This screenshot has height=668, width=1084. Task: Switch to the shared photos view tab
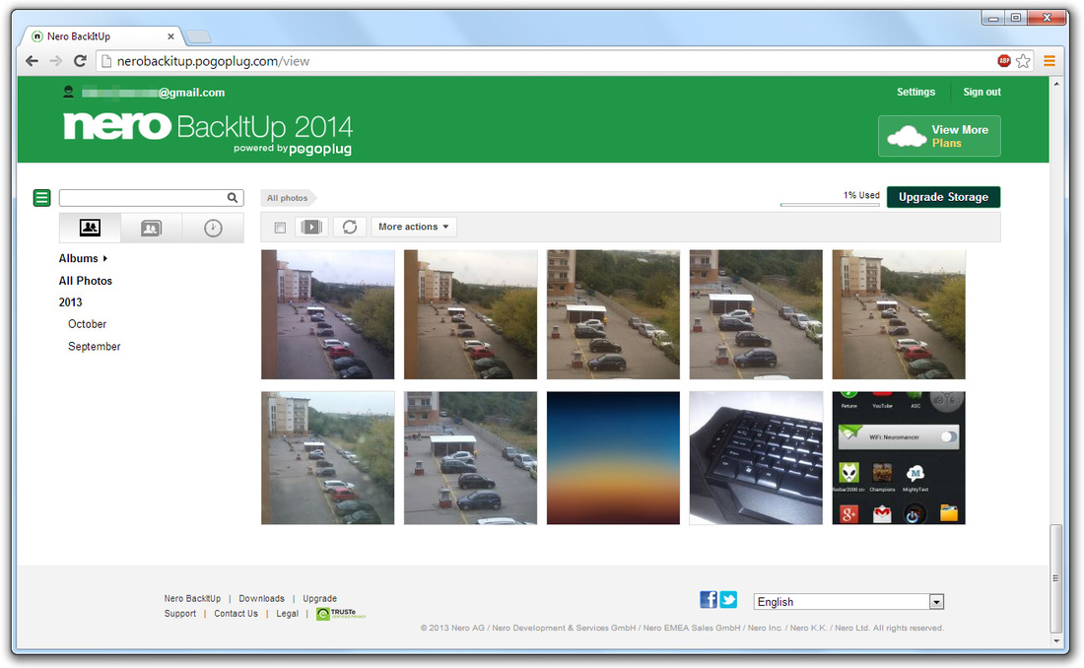coord(152,228)
